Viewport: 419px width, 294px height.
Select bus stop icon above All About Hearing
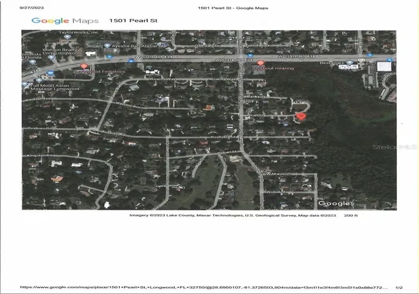[x=250, y=56]
